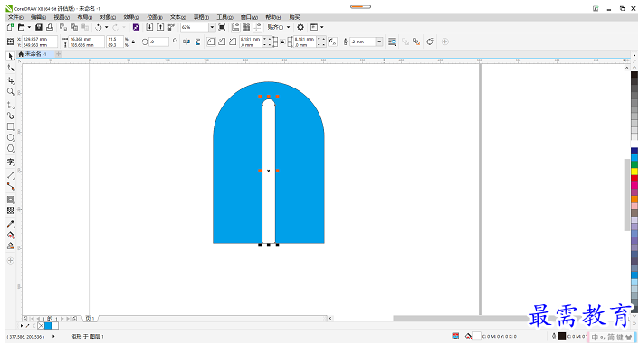Toggle lock ratio for object size
The width and height of the screenshot is (639, 344).
[x=133, y=42]
